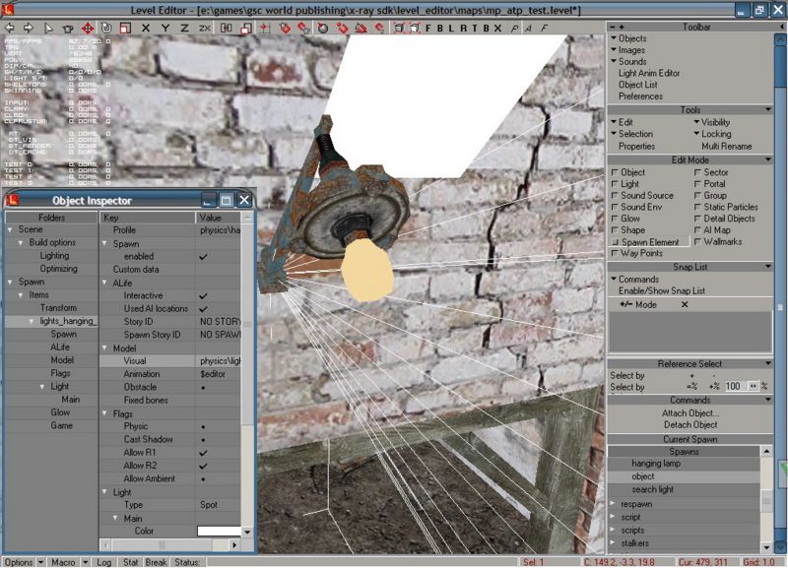Viewport: 788px width, 568px height.
Task: Click the Undo left-arrow toolbar icon
Action: click(x=10, y=28)
